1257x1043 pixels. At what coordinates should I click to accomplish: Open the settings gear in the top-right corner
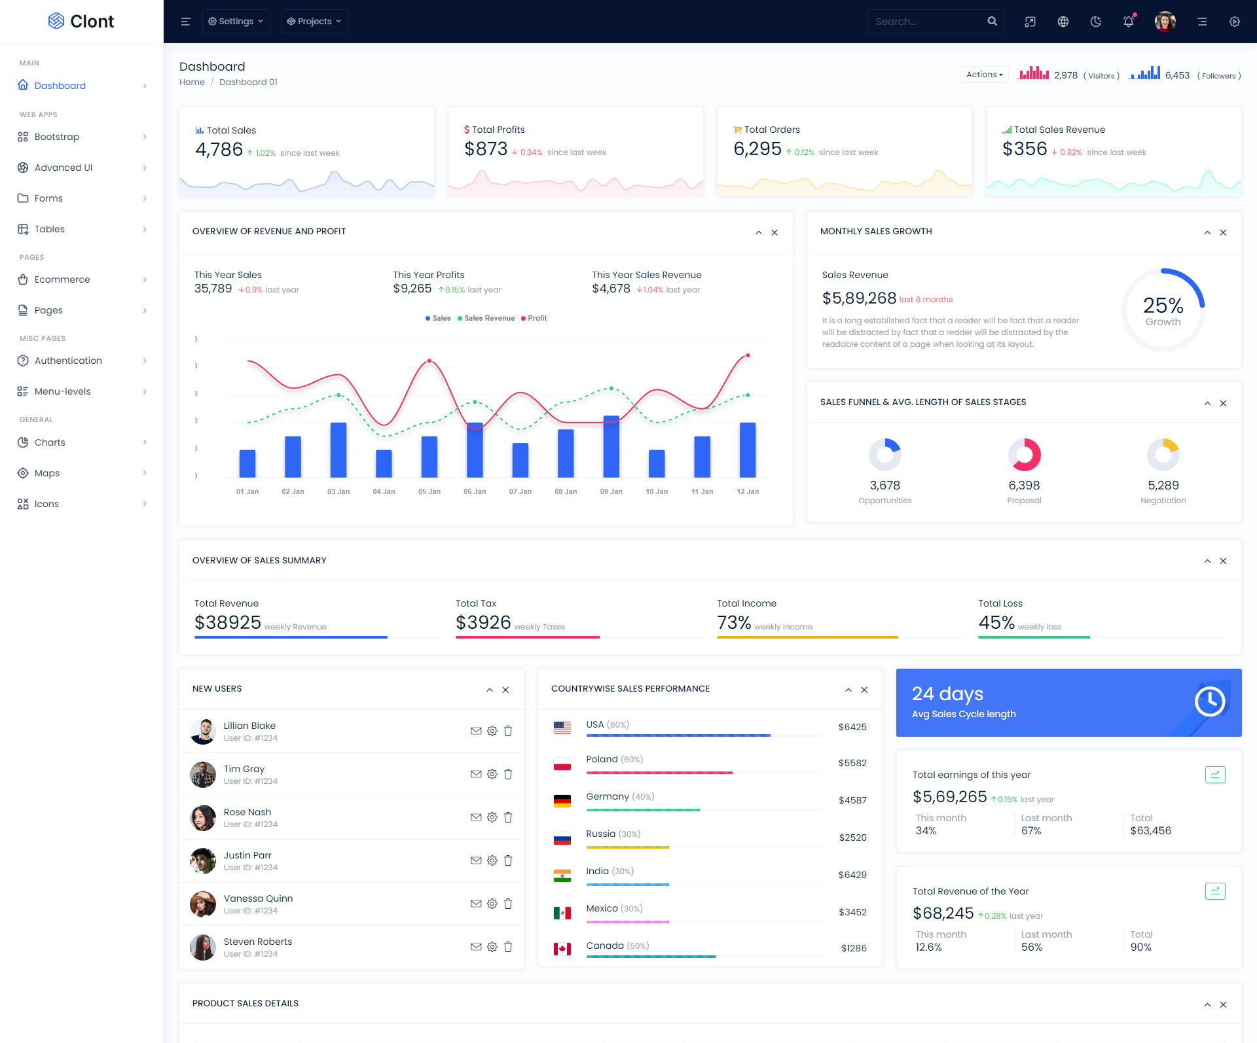pos(1234,22)
